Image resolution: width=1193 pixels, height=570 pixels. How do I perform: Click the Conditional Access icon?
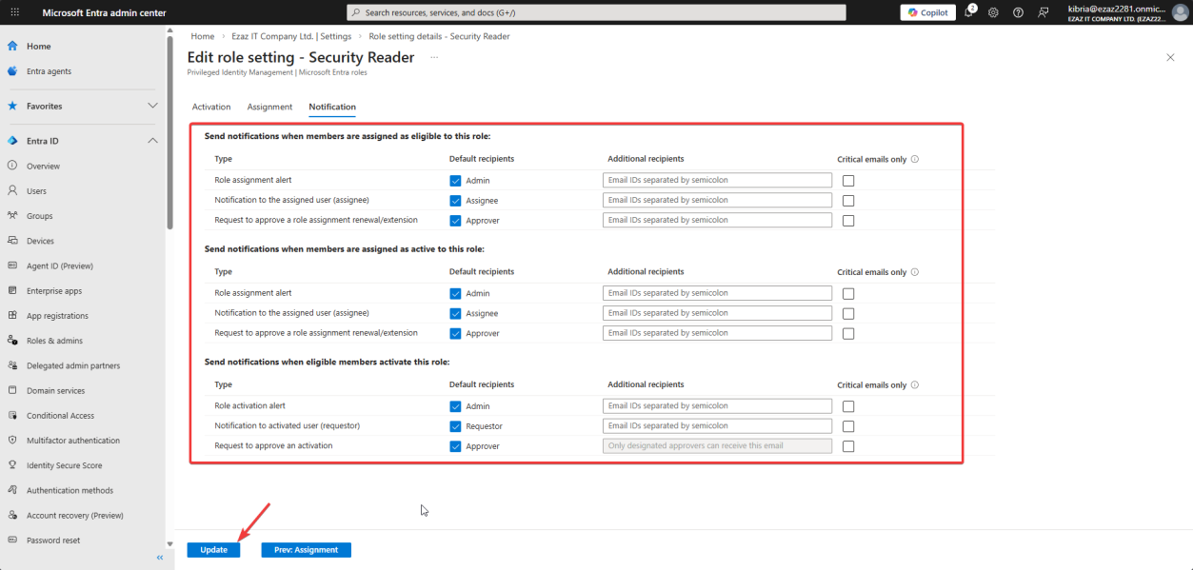[12, 415]
